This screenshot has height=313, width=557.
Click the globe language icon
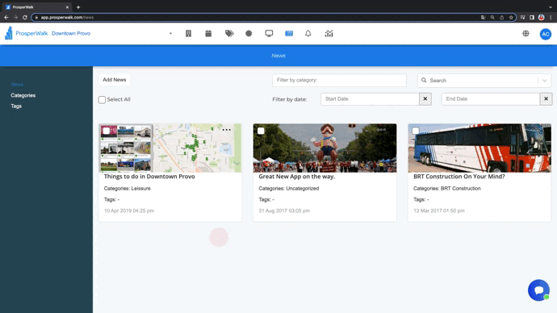pyautogui.click(x=526, y=33)
